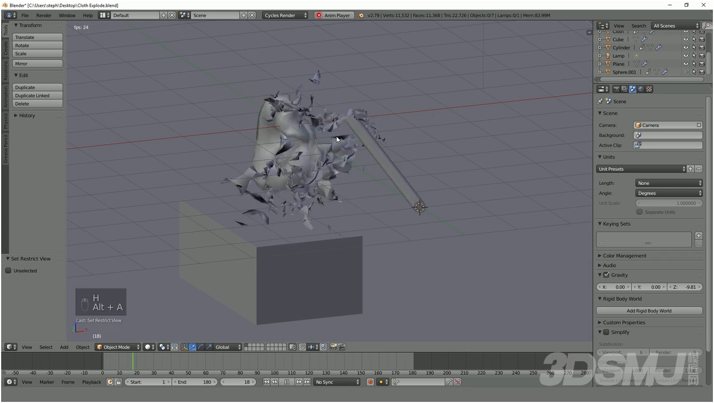
Task: Open the Length unit dropdown
Action: tap(669, 183)
